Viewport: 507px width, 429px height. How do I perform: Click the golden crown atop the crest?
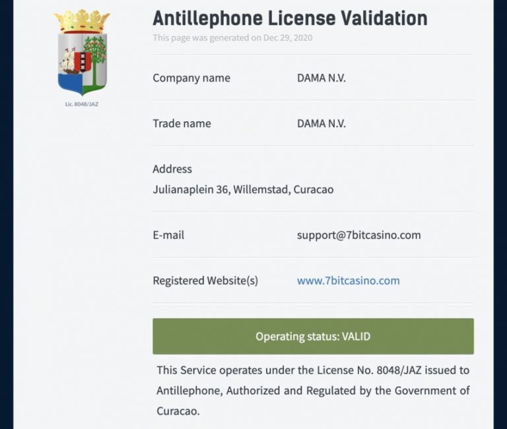(x=82, y=21)
